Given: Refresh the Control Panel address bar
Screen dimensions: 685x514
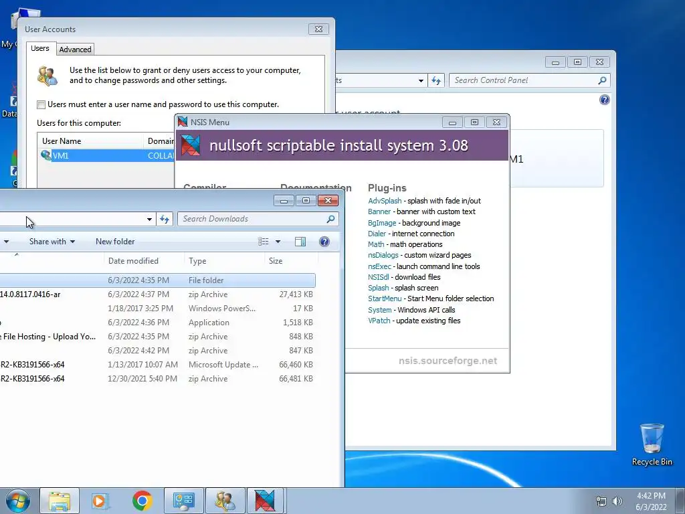Looking at the screenshot, I should point(436,80).
